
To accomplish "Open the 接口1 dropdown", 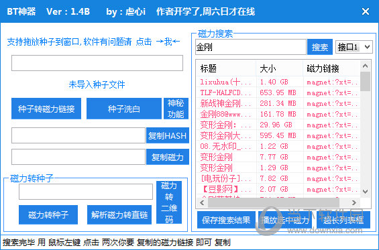I will tap(354, 47).
